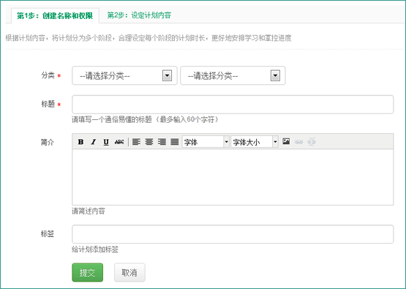Screen dimensions: 406x289
Task: Toggle italic formatting in the editor toolbar
Action: click(93, 142)
